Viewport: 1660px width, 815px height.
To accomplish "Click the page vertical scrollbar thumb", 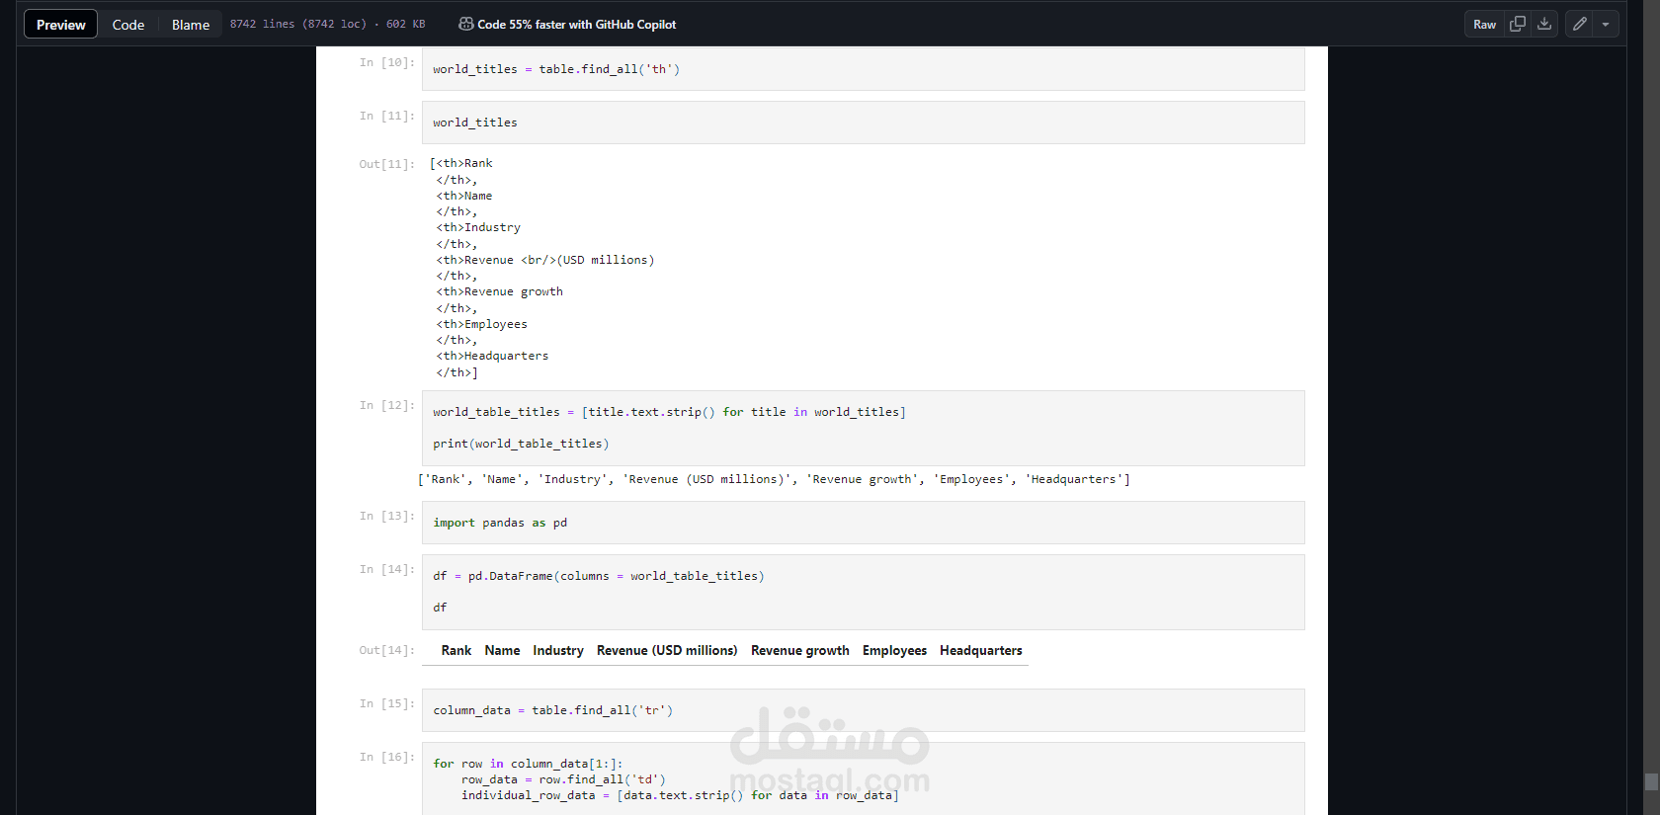I will click(x=1651, y=781).
